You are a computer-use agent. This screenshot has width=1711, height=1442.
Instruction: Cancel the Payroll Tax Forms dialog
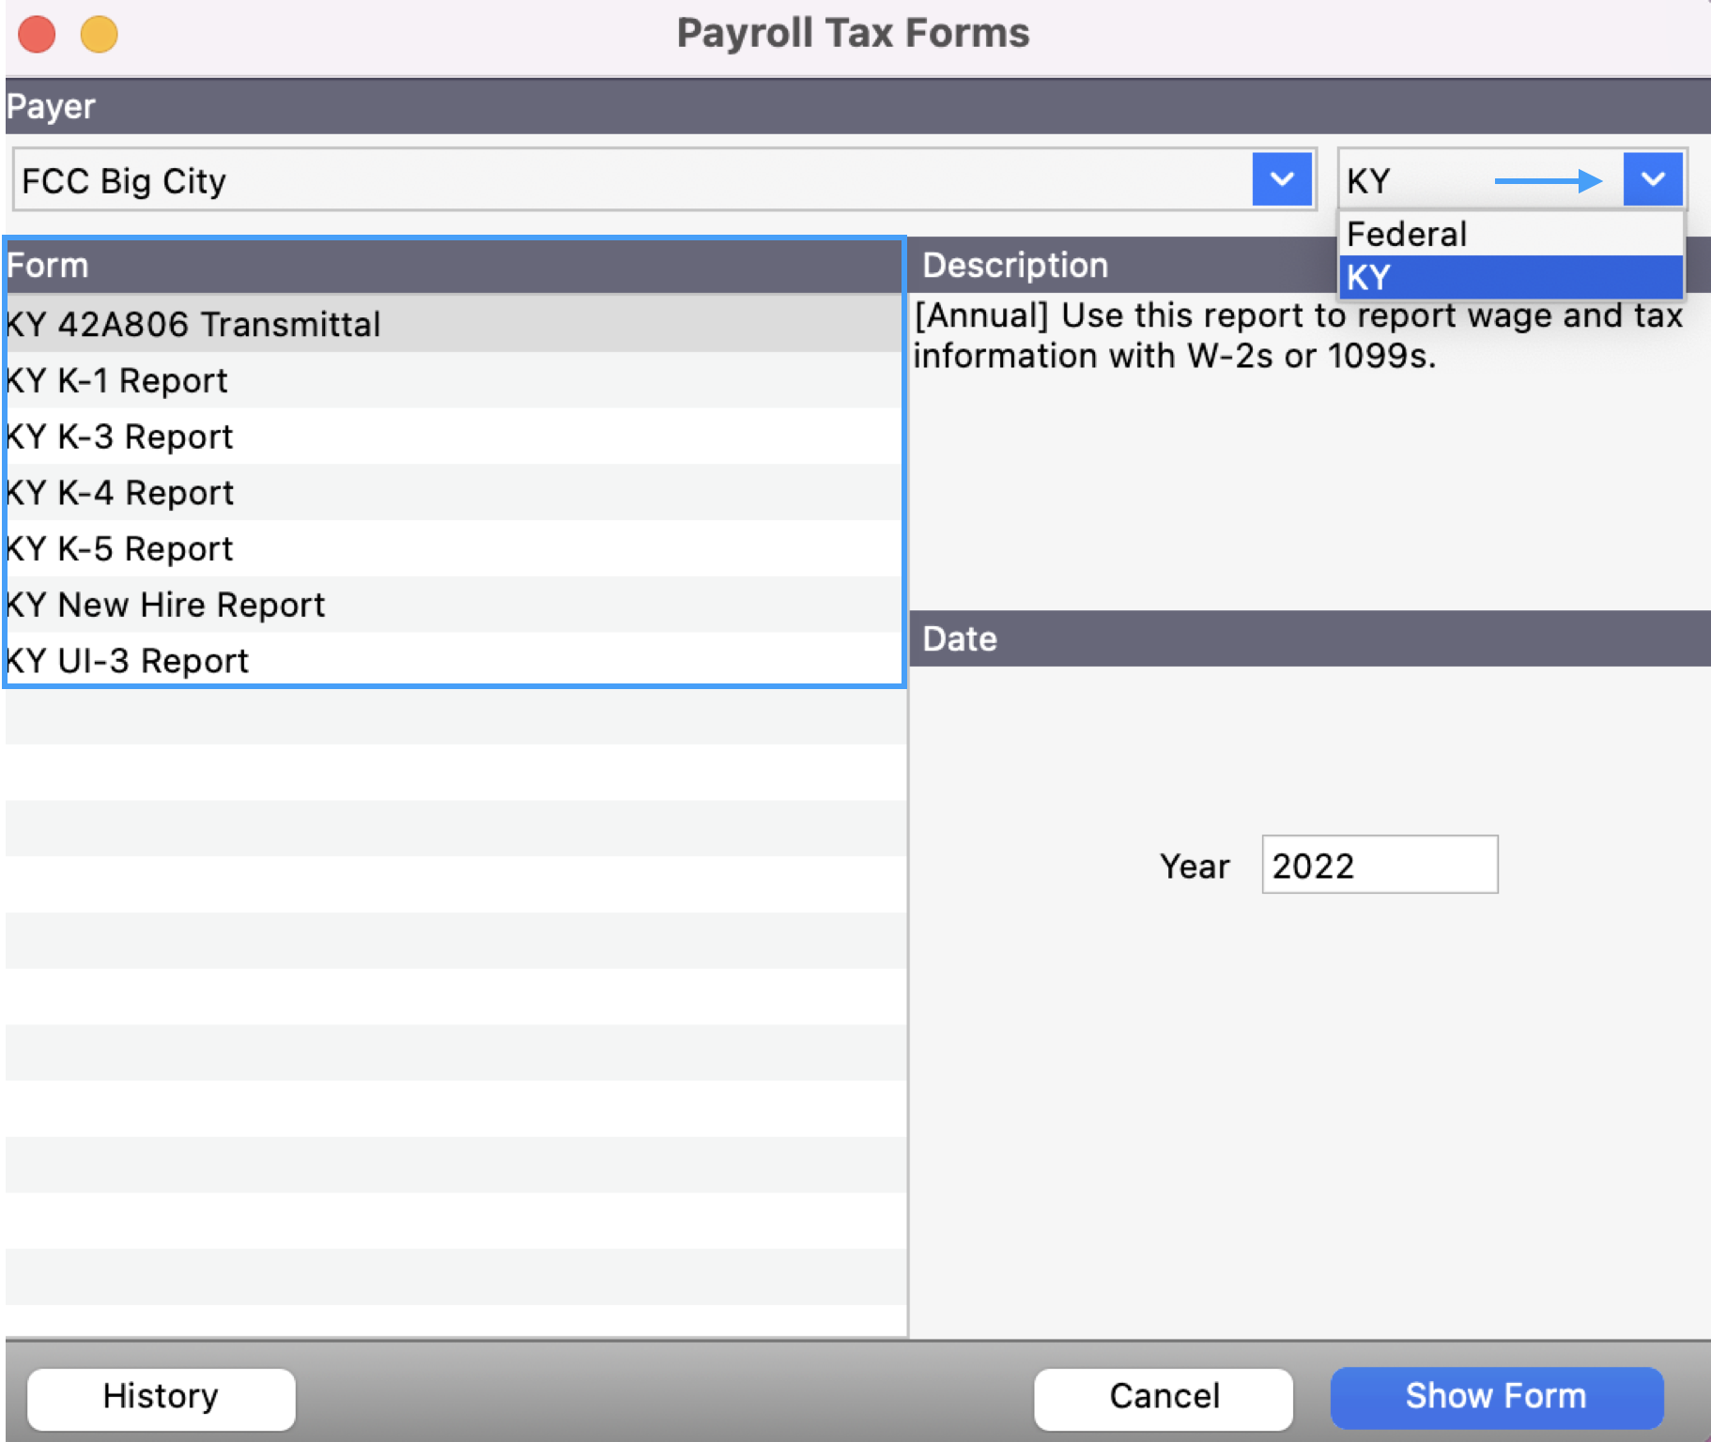(x=1164, y=1396)
